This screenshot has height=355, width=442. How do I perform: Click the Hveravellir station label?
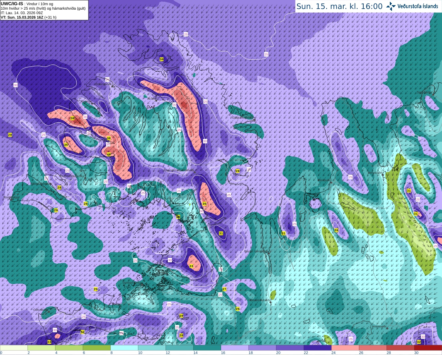point(379,326)
